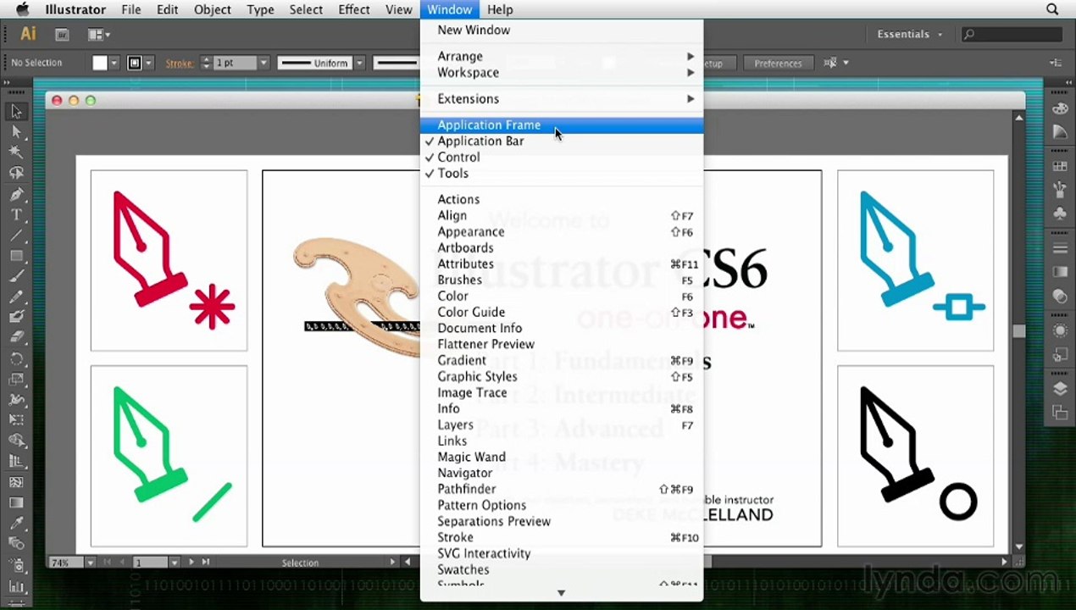Open Adobe Bridge via Br icon
Viewport: 1076px width, 610px height.
[62, 35]
